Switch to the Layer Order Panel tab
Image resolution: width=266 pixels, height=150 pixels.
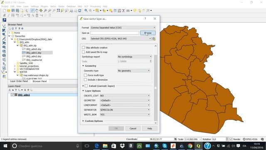point(19,81)
